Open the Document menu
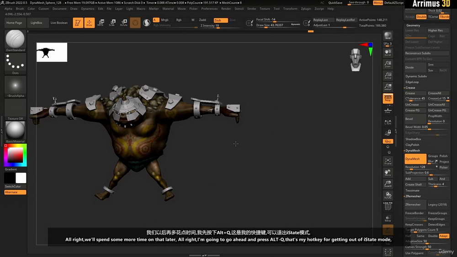Screen dimensions: 457x257 pyautogui.click(x=59, y=9)
